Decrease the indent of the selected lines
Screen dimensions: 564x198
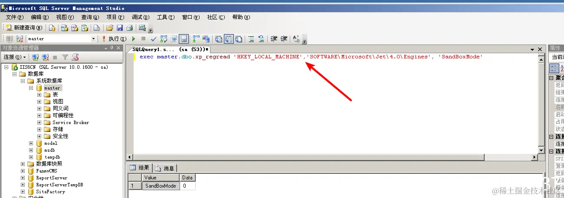pyautogui.click(x=274, y=39)
